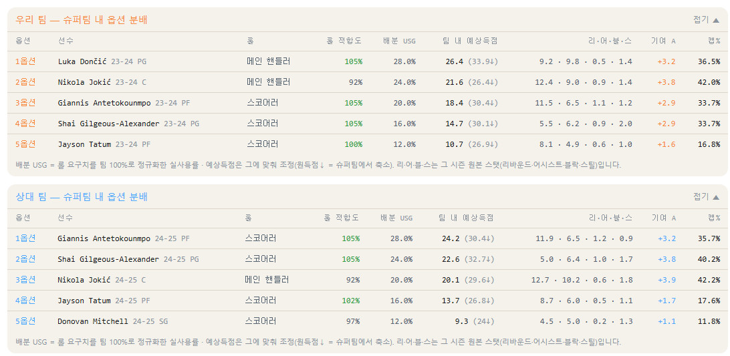The image size is (730, 356).
Task: Click 스코어러 role in Donovan Mitchell's row
Action: click(261, 321)
